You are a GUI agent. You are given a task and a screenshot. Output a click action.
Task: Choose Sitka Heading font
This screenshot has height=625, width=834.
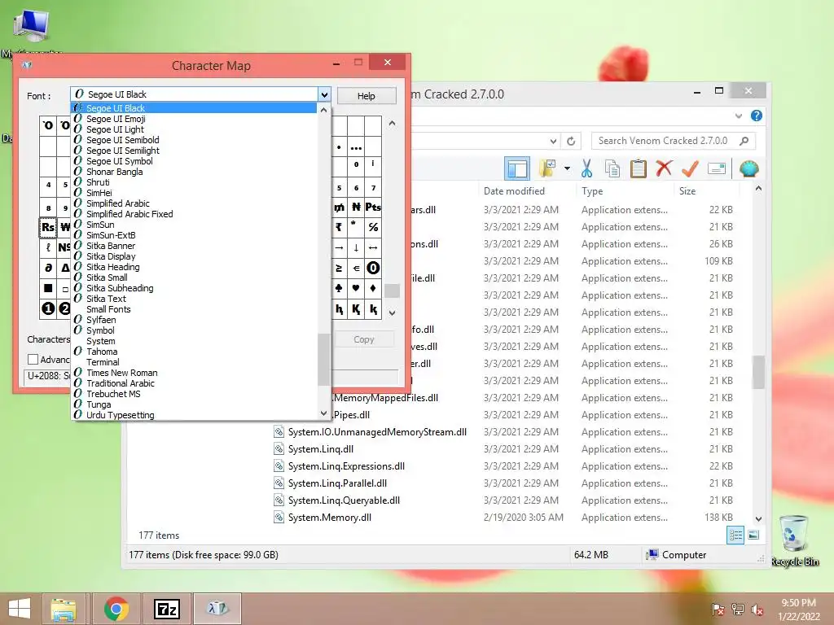pos(112,267)
